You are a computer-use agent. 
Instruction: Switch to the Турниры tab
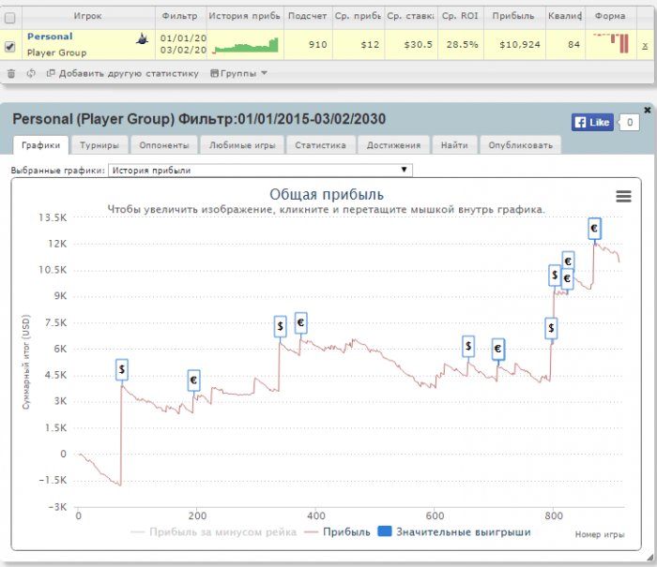pyautogui.click(x=99, y=145)
